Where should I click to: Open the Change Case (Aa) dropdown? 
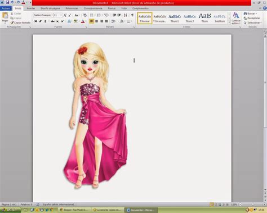pyautogui.click(x=77, y=15)
